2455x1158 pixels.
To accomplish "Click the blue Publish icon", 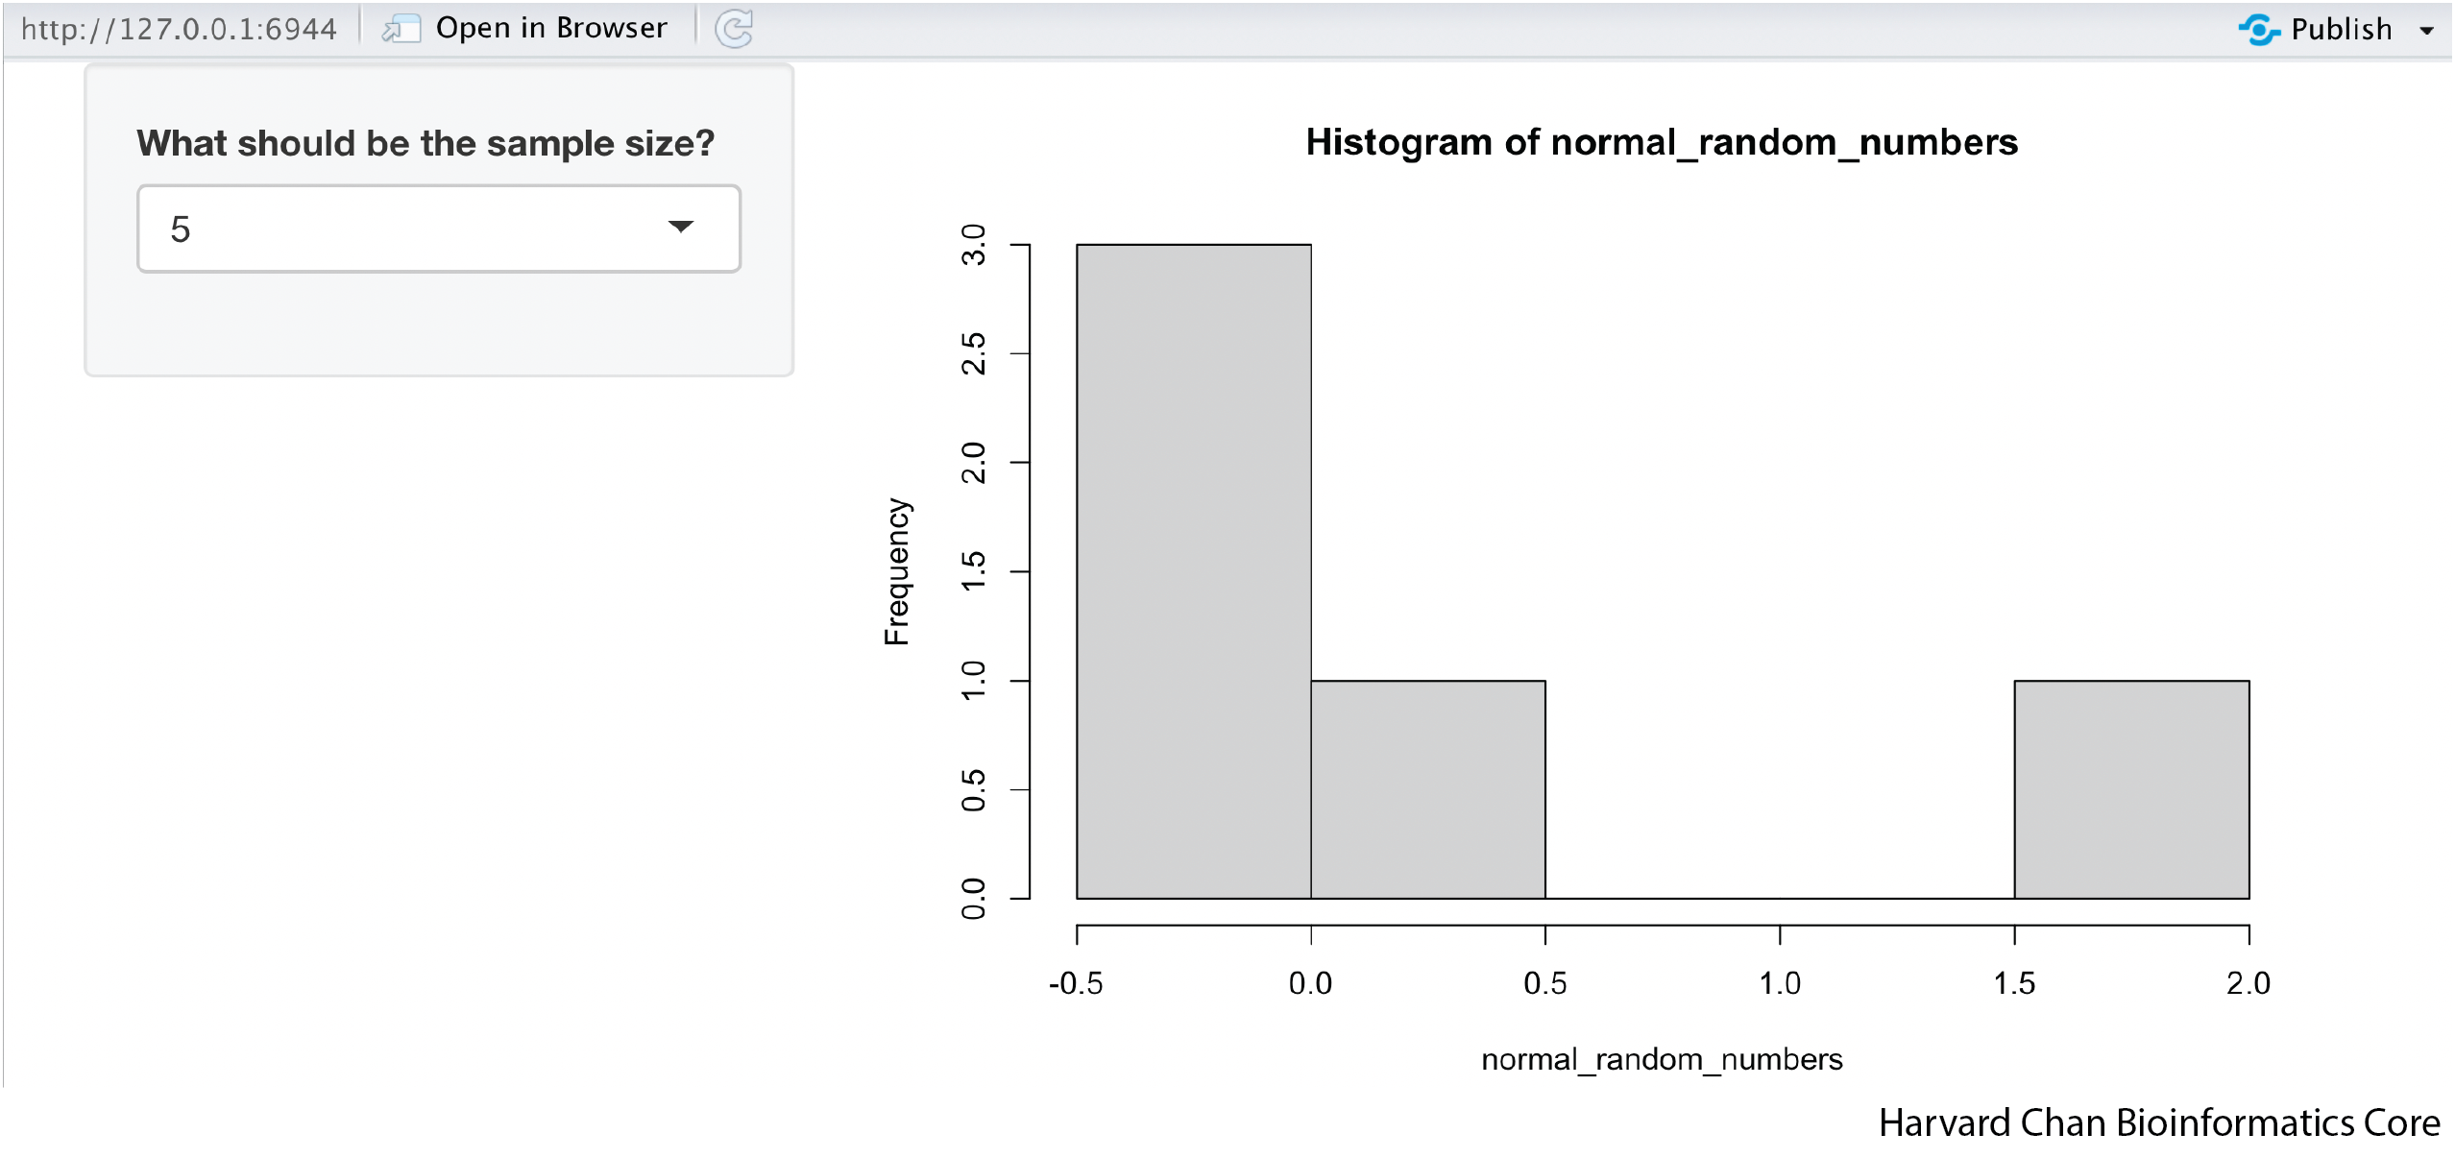I will 2258,29.
